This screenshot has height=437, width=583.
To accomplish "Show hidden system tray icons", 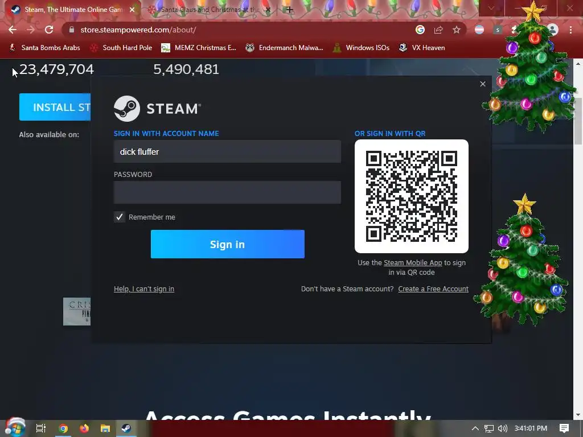I will click(x=475, y=428).
